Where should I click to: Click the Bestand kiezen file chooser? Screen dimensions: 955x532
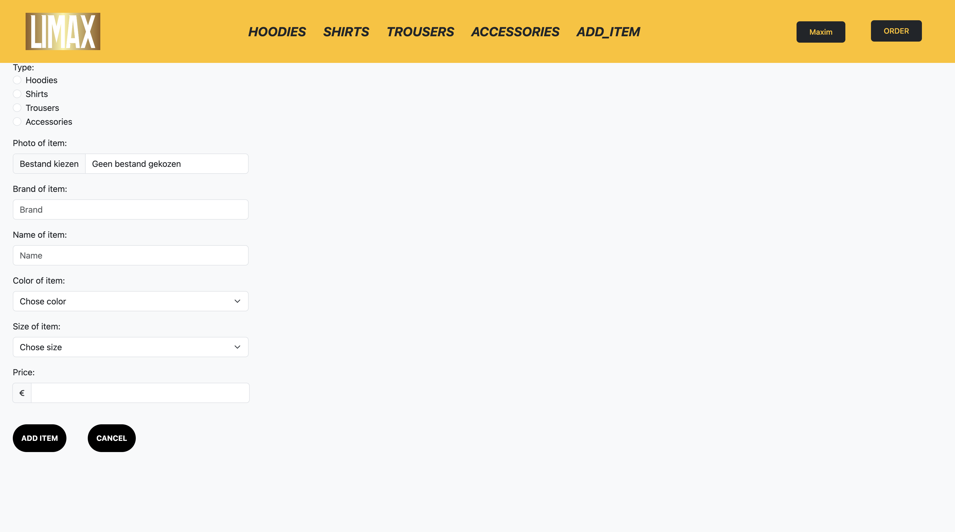point(49,164)
